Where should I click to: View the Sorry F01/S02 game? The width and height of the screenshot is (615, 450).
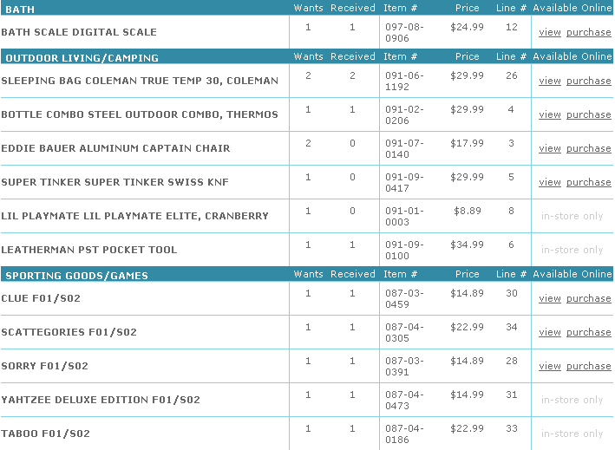click(549, 366)
